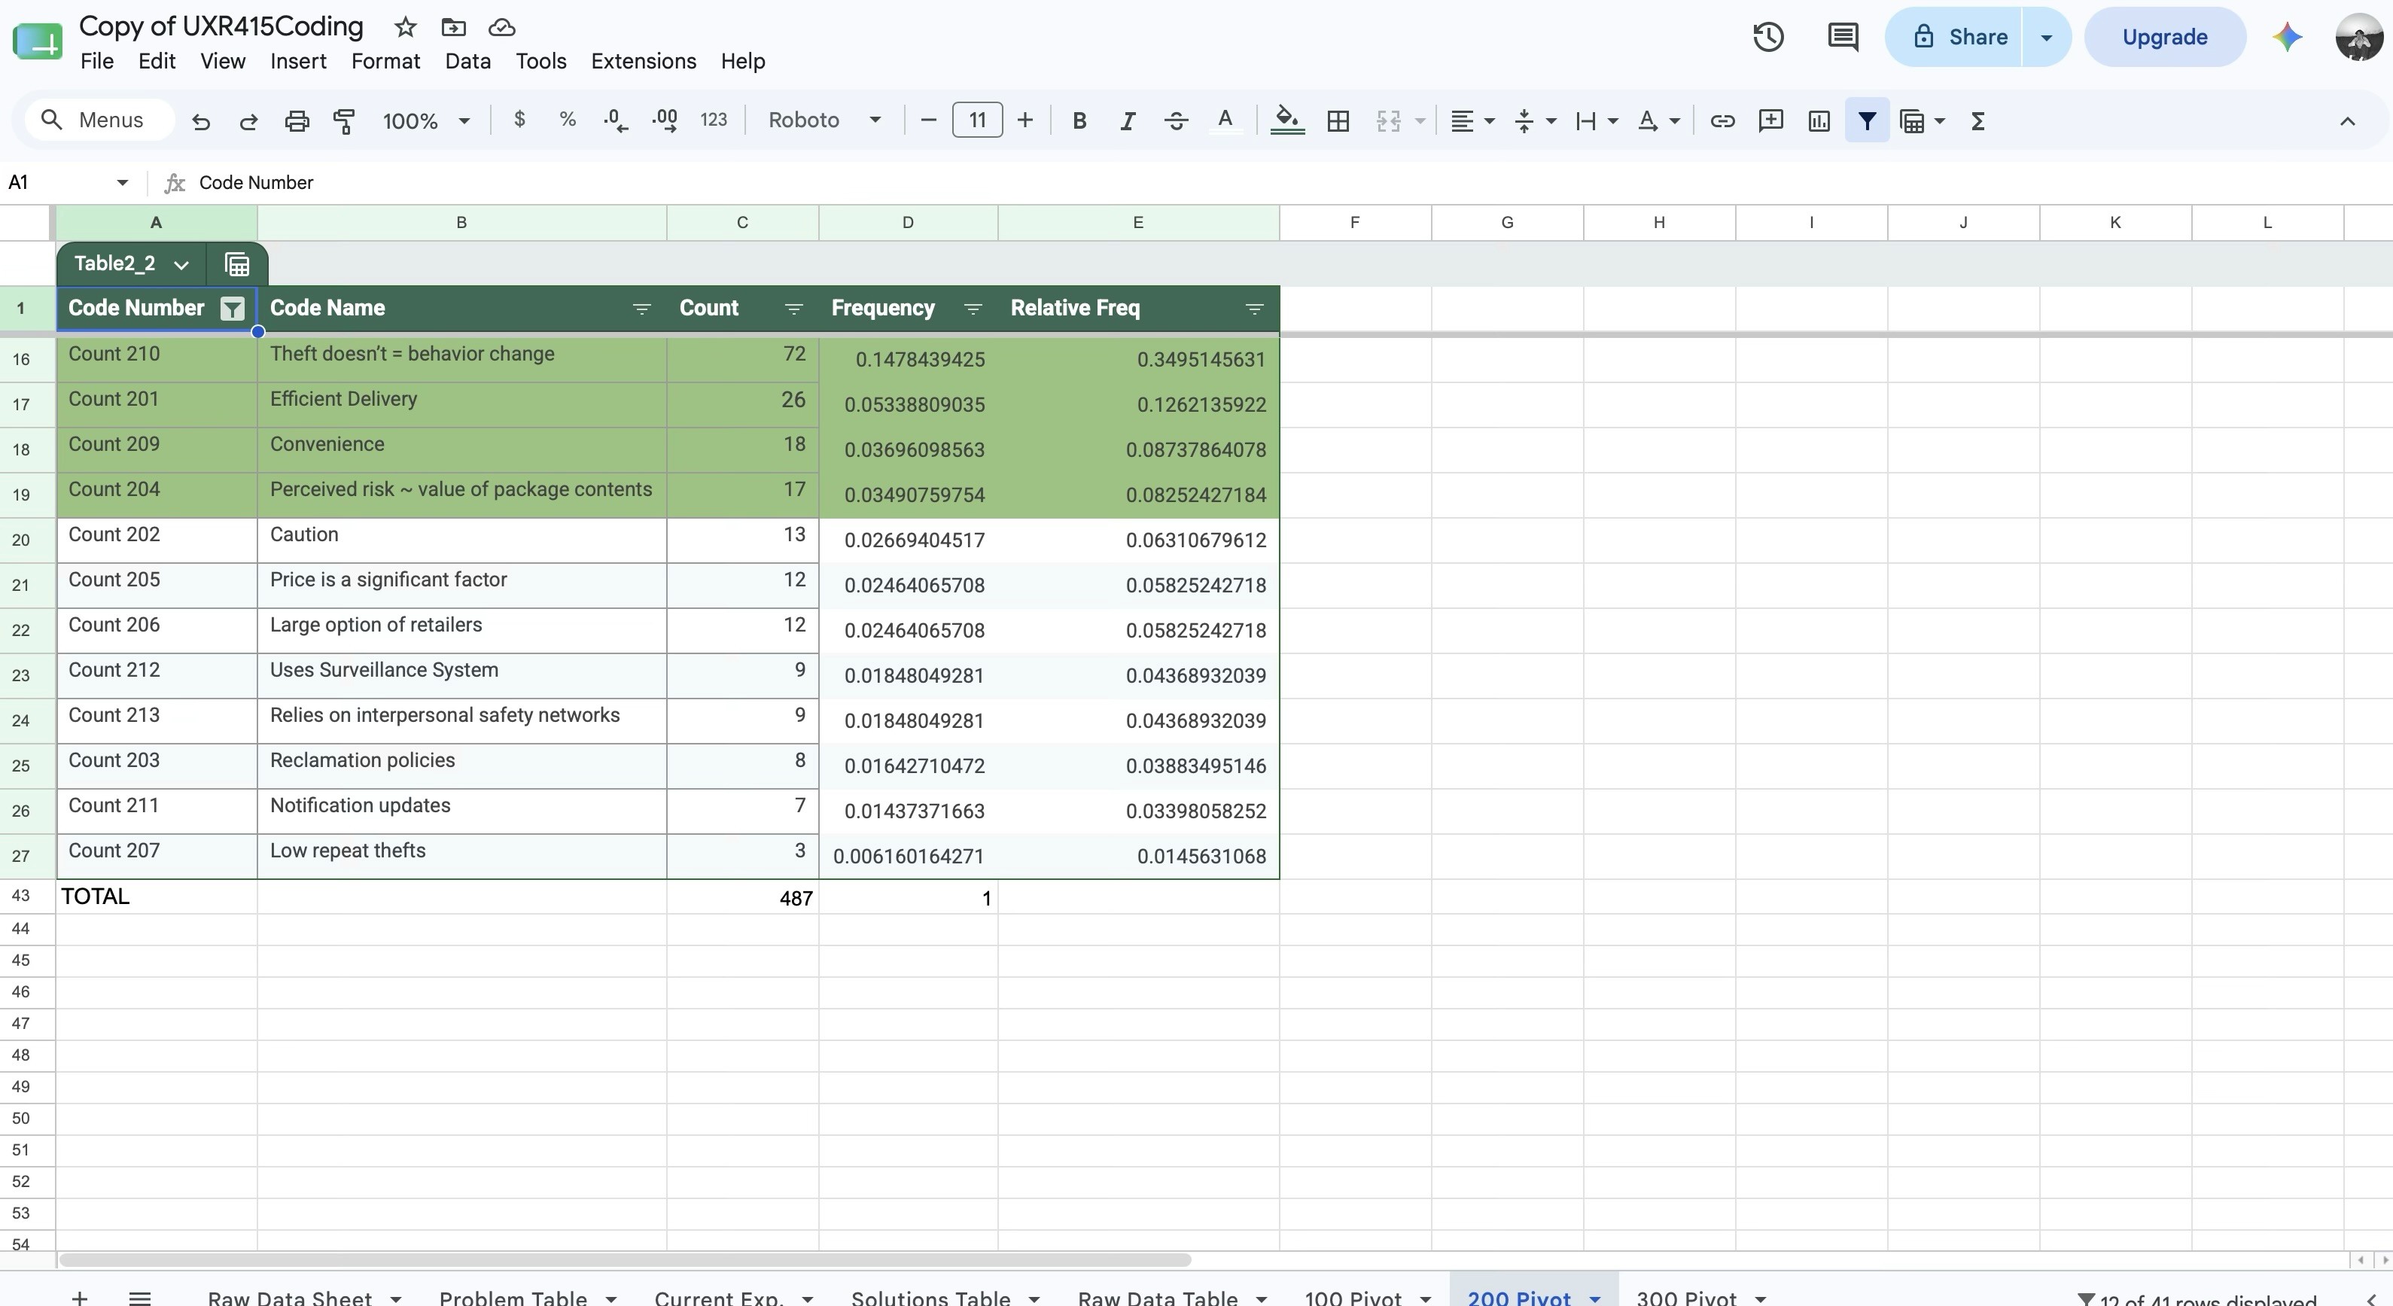Toggle the filter funnel in toolbar

pyautogui.click(x=1866, y=120)
